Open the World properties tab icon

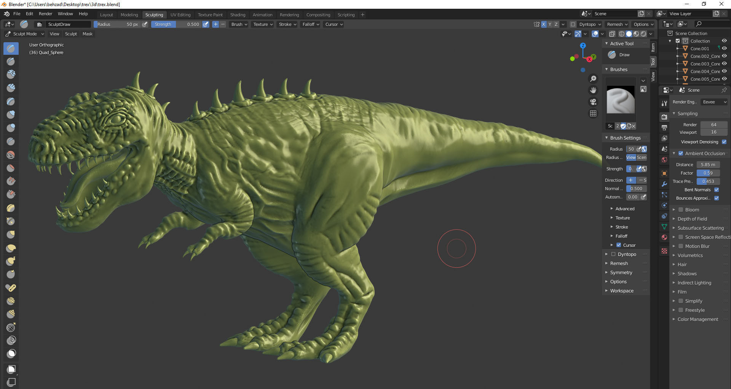[664, 160]
